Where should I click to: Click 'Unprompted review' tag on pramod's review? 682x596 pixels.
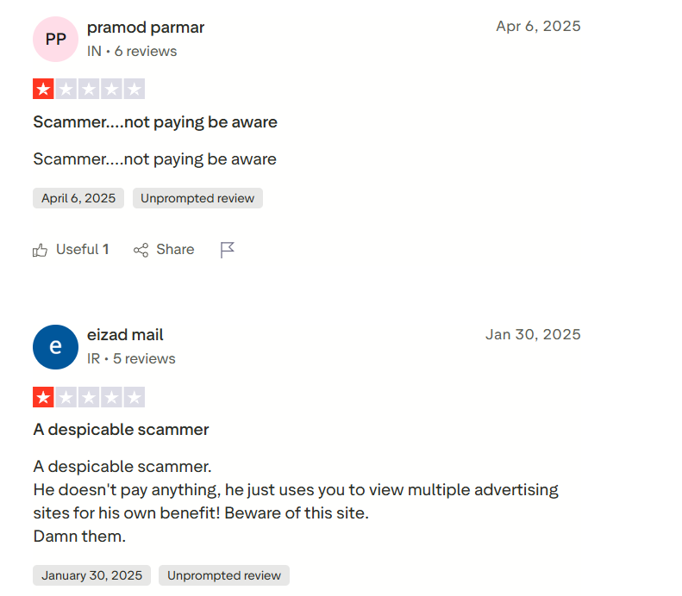pos(197,198)
